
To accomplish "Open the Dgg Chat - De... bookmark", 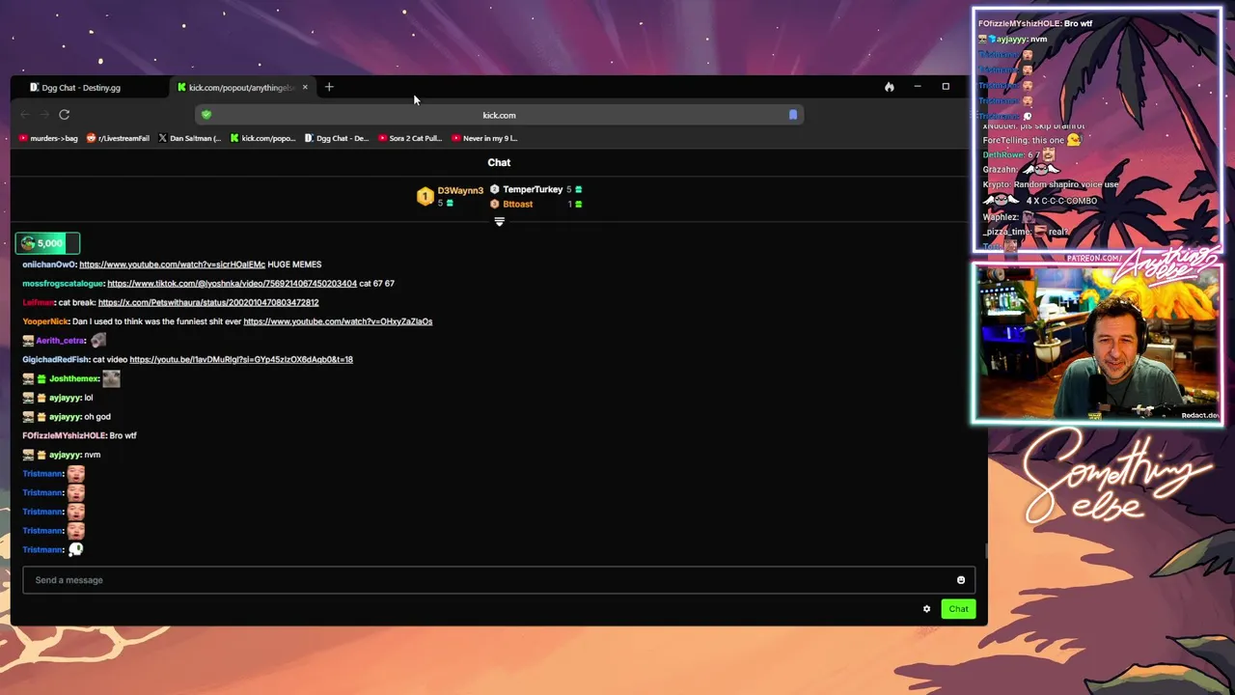I will [337, 138].
